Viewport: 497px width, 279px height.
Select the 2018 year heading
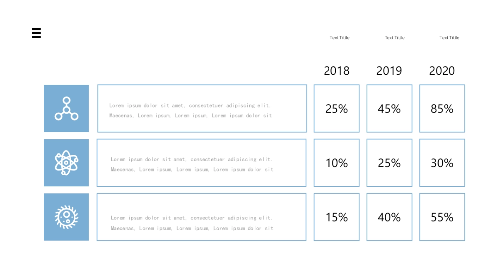click(x=337, y=71)
